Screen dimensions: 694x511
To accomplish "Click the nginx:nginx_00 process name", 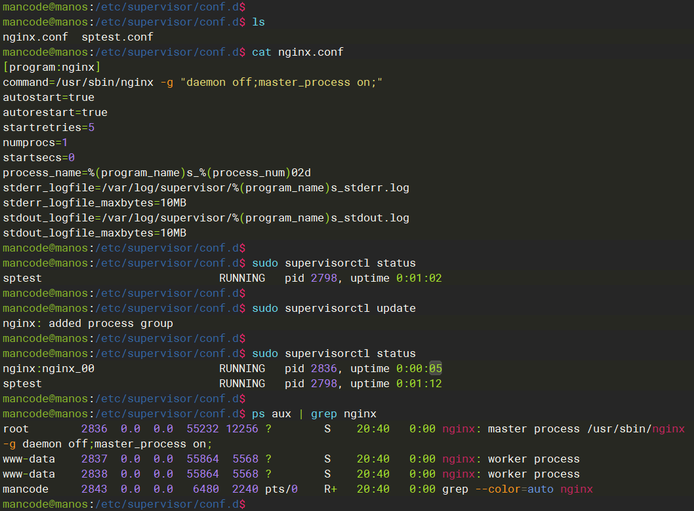I will click(49, 368).
